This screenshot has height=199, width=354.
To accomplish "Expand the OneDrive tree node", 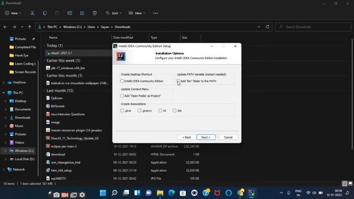I will (3, 82).
